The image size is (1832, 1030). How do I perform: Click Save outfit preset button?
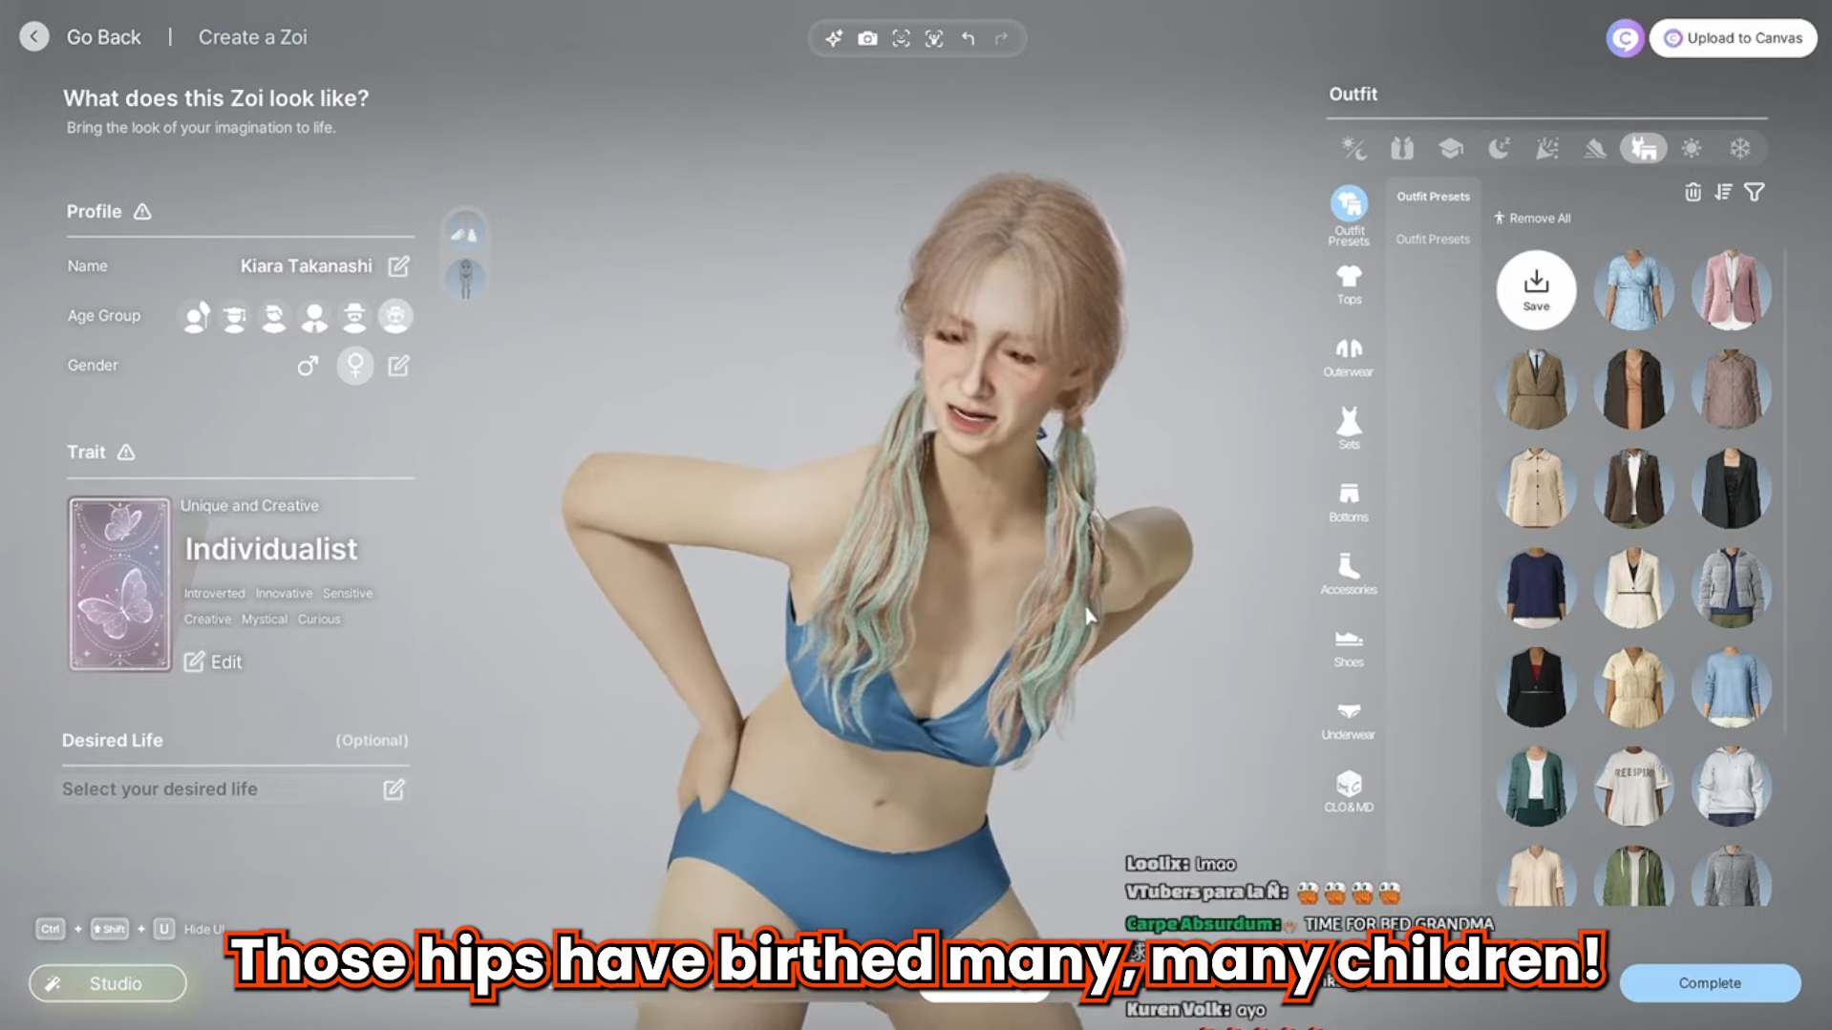(x=1536, y=290)
